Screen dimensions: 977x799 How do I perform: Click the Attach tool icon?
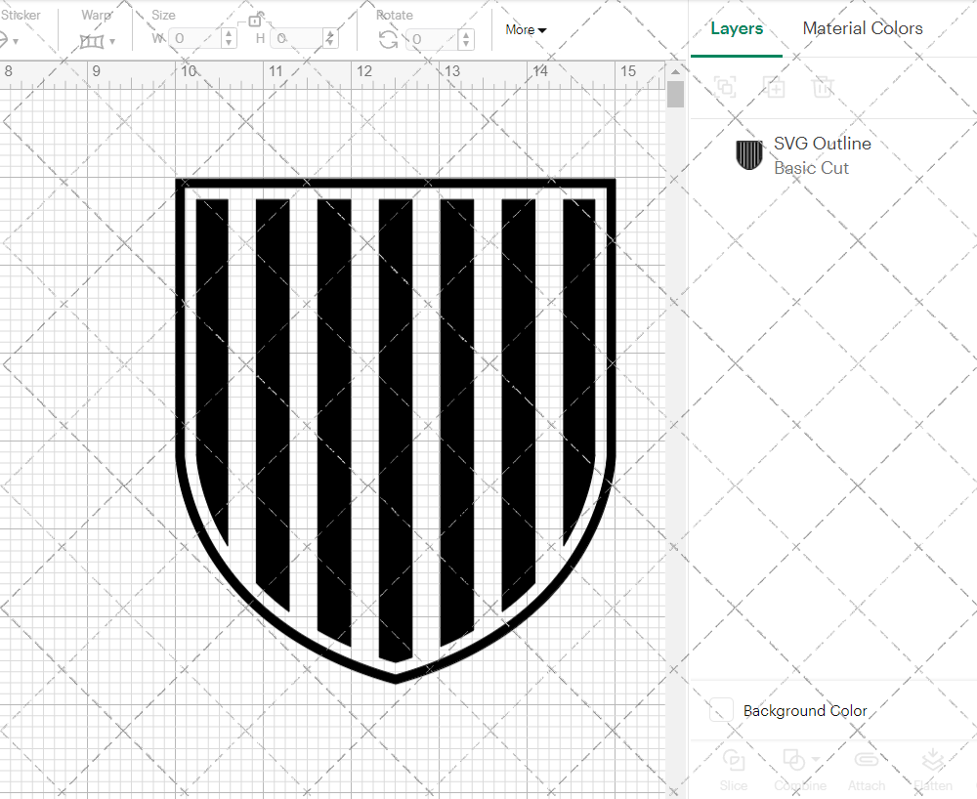866,760
